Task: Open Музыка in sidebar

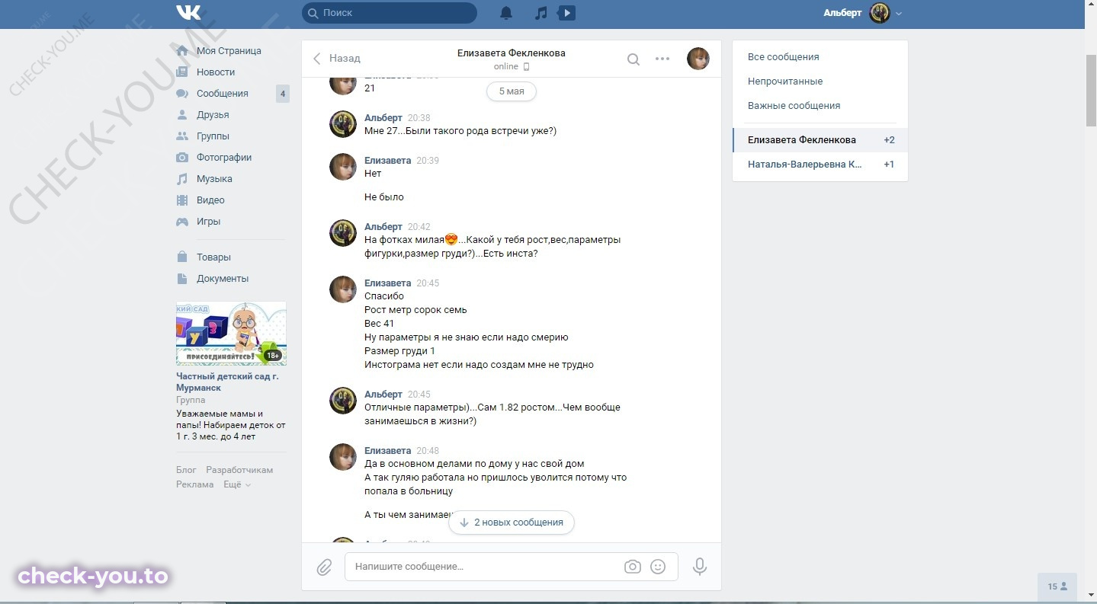Action: [214, 179]
